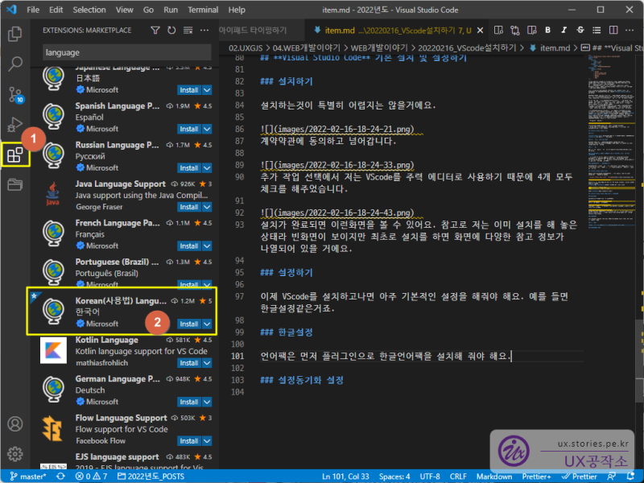
Task: Open feedback icon in status bar
Action: (x=612, y=476)
